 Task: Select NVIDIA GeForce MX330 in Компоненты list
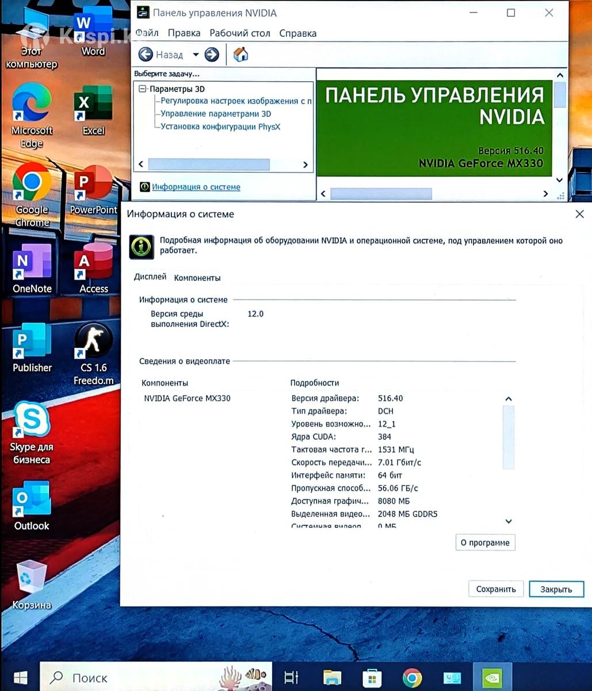187,398
